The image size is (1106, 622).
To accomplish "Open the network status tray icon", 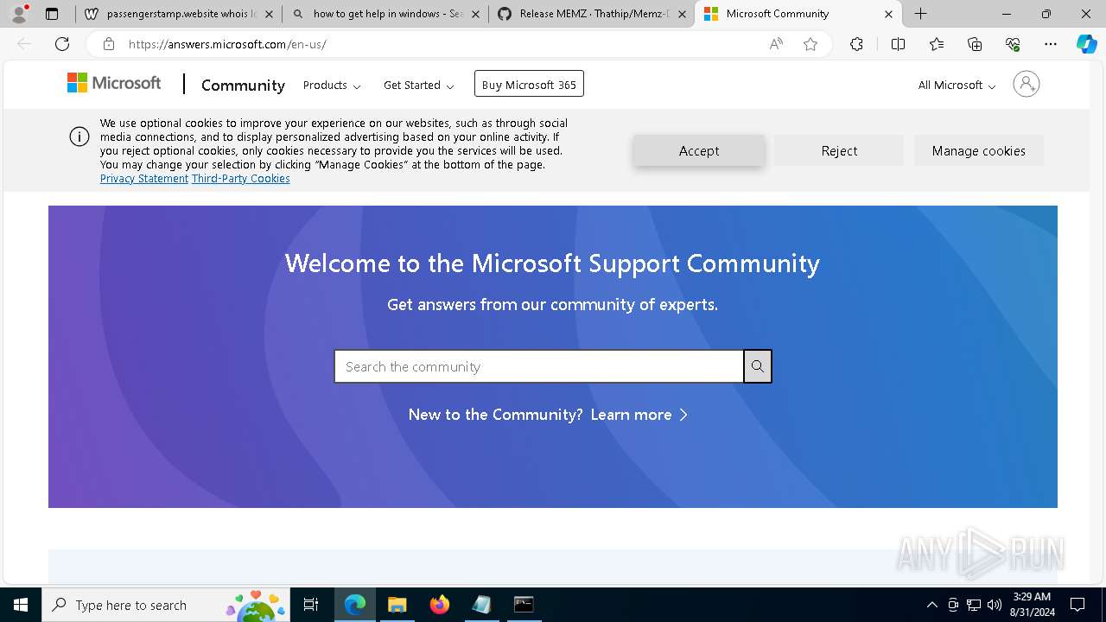I will click(974, 605).
